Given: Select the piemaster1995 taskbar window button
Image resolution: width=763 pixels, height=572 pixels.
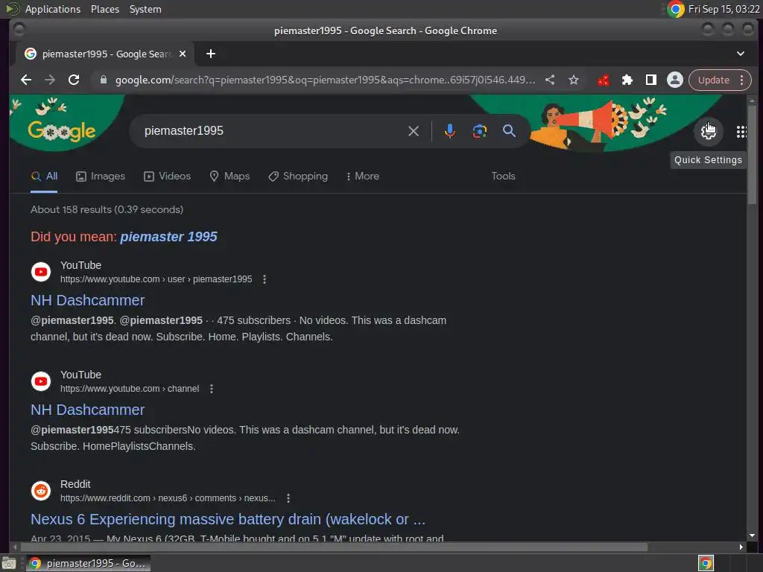Looking at the screenshot, I should pos(88,563).
